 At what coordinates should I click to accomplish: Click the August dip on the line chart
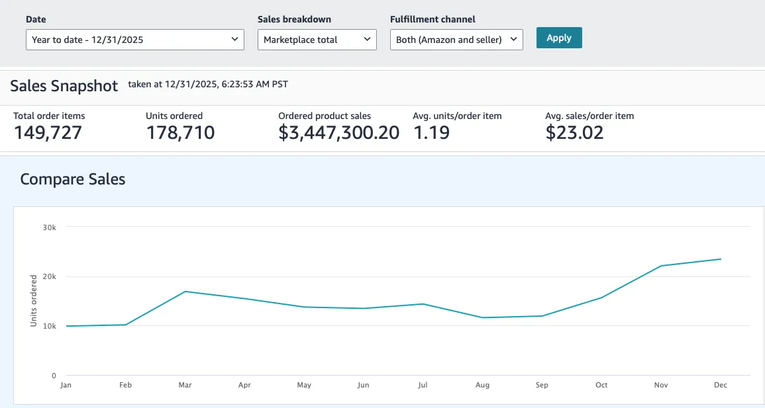[482, 317]
